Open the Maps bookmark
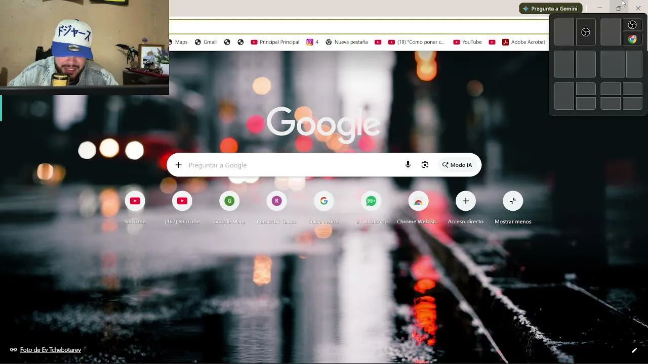This screenshot has width=648, height=364. [178, 42]
